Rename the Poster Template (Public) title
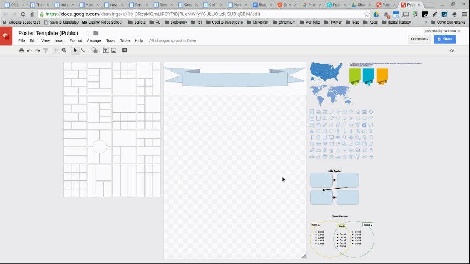470x264 pixels. (48, 33)
